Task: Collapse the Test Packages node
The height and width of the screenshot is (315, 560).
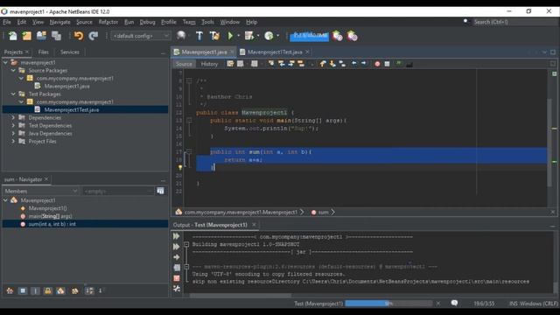Action: pos(13,94)
